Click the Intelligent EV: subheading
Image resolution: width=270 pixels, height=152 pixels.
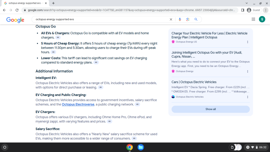coord(46,78)
